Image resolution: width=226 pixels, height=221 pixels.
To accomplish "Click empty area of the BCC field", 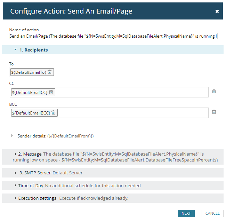I will pyautogui.click(x=132, y=113).
